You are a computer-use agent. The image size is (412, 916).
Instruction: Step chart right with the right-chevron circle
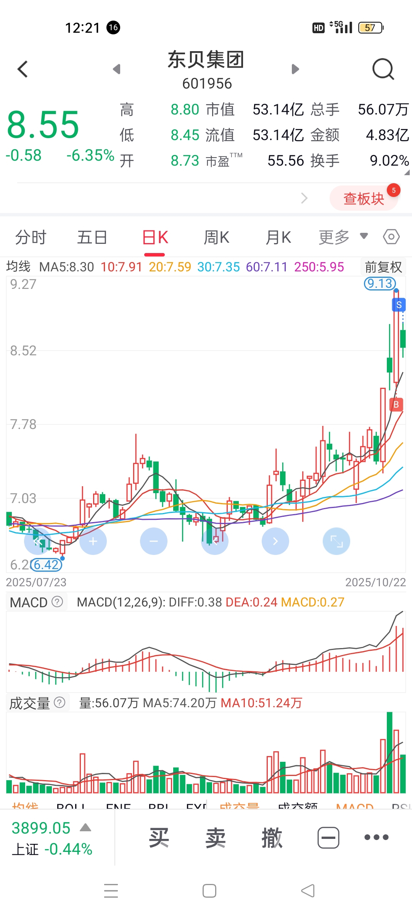tap(275, 541)
